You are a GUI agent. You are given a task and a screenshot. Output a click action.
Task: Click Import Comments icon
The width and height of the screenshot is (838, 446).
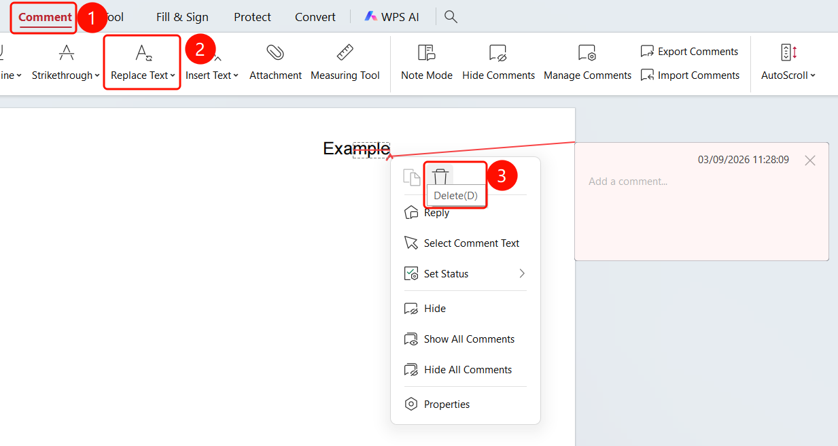pyautogui.click(x=647, y=75)
